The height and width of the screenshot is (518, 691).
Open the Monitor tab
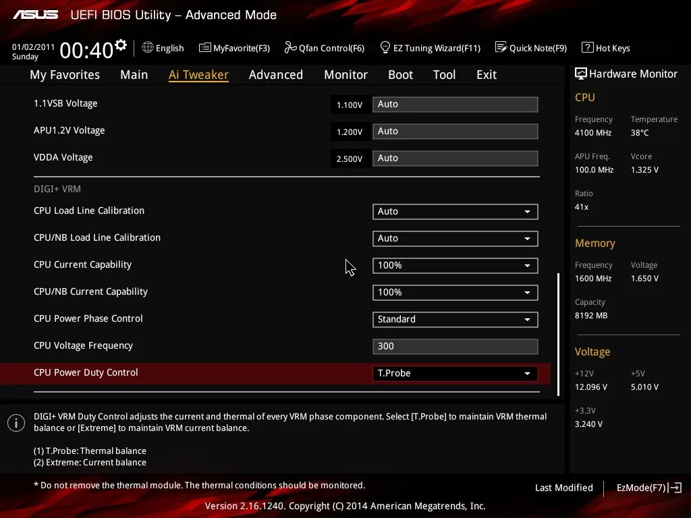(345, 74)
